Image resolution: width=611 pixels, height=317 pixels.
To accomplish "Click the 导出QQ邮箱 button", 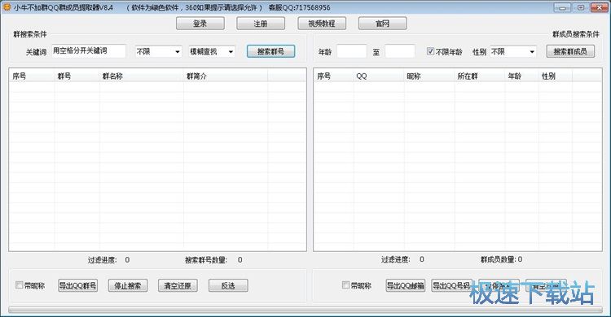I will tap(405, 285).
